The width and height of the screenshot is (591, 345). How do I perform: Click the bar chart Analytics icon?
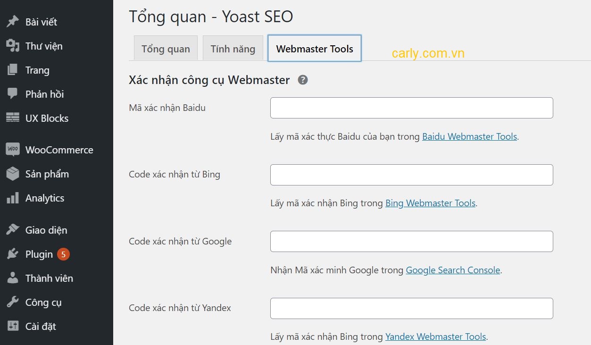13,198
